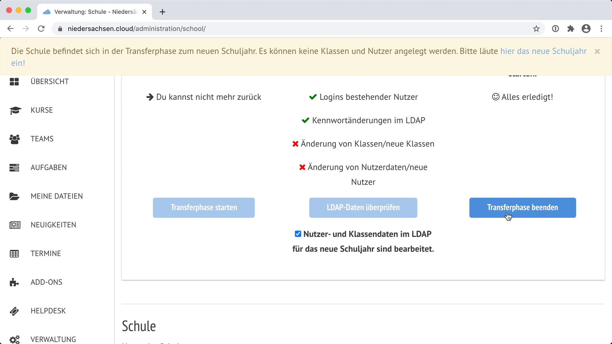Viewport: 612px width, 344px height.
Task: Click the Termine calendar grid icon
Action: coord(14,253)
